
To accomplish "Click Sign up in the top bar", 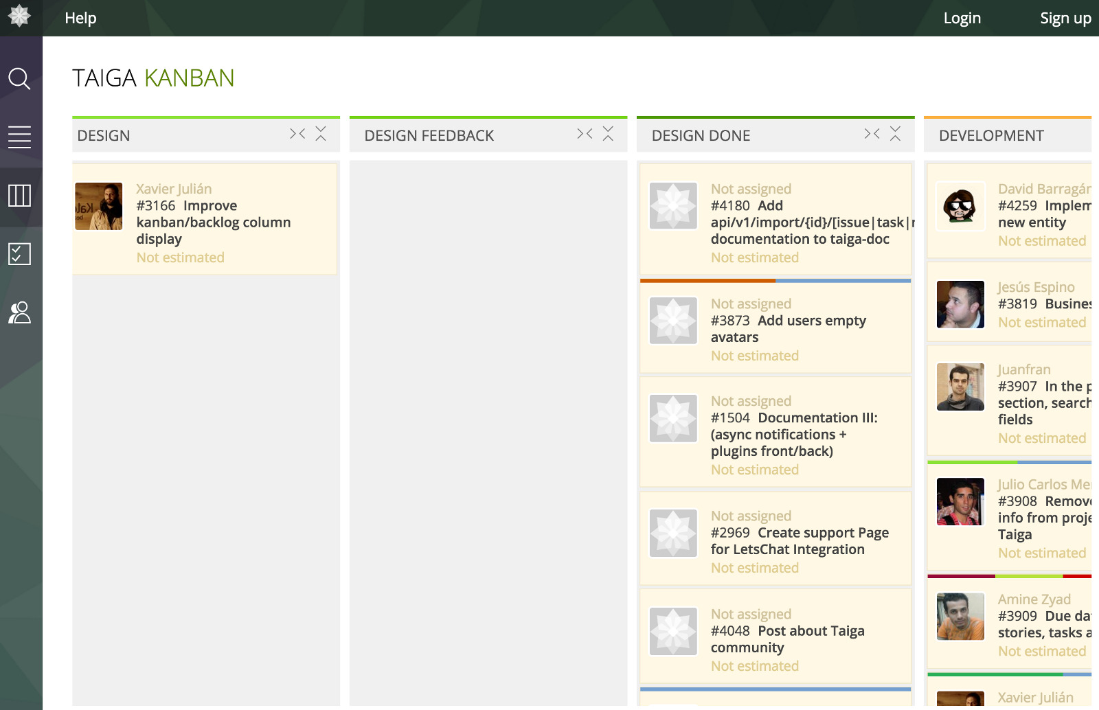I will 1065,19.
